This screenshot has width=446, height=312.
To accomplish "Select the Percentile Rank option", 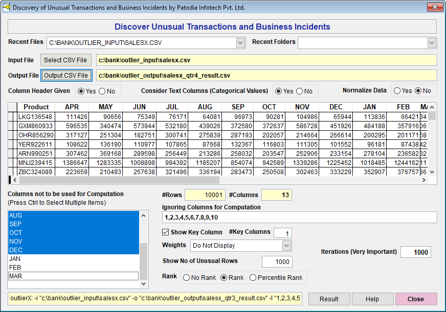I will 253,278.
